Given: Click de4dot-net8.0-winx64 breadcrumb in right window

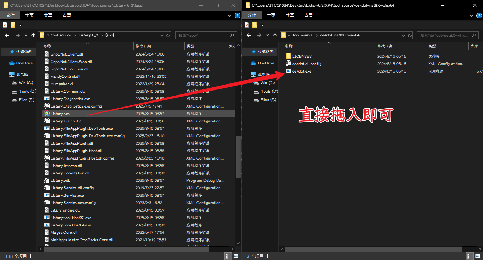Looking at the screenshot, I should coord(340,35).
